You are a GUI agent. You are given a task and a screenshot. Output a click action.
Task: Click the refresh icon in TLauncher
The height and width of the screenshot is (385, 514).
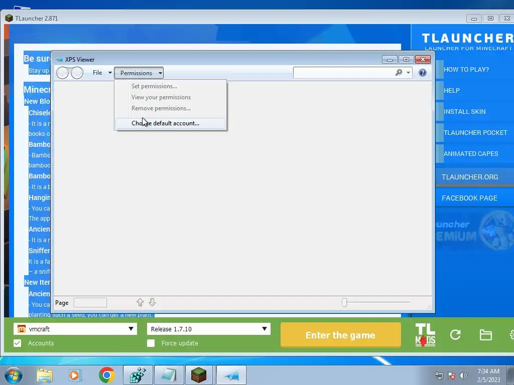tap(455, 334)
